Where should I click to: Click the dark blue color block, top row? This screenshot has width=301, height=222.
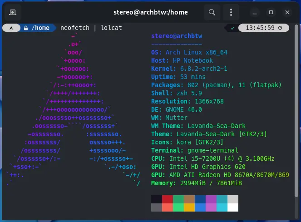[x=200, y=199]
